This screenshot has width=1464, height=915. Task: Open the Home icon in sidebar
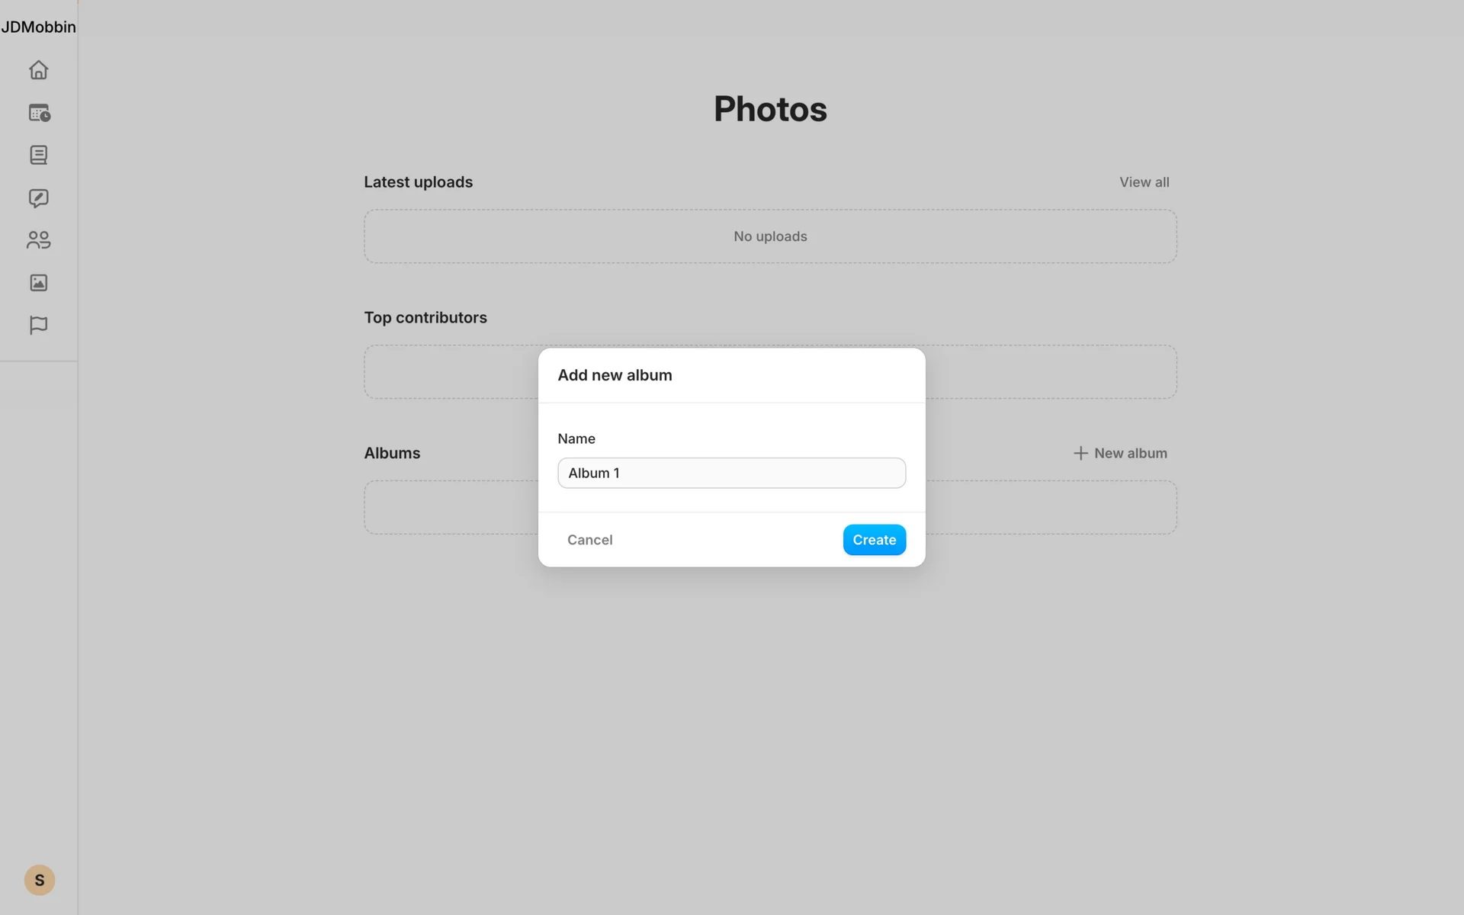click(x=38, y=70)
